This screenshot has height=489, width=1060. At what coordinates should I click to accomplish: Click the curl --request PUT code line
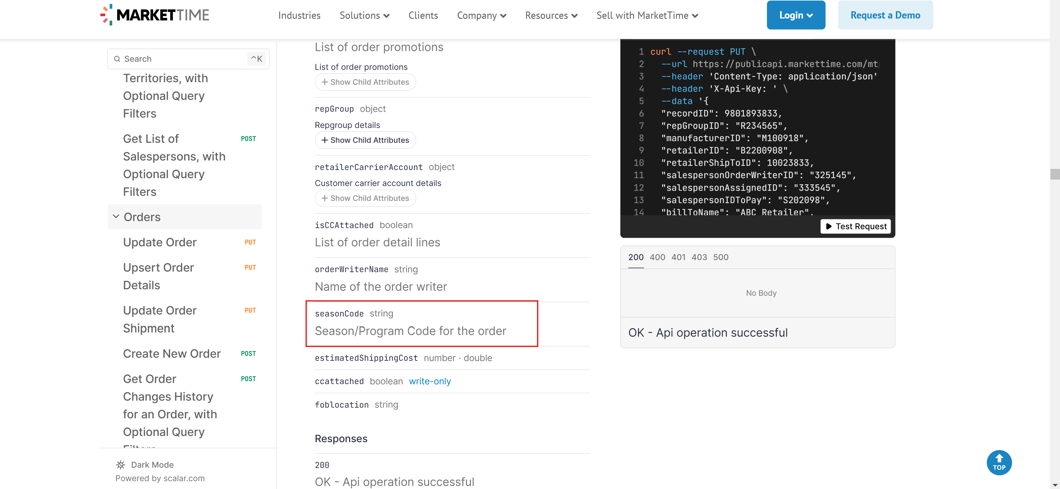[703, 51]
